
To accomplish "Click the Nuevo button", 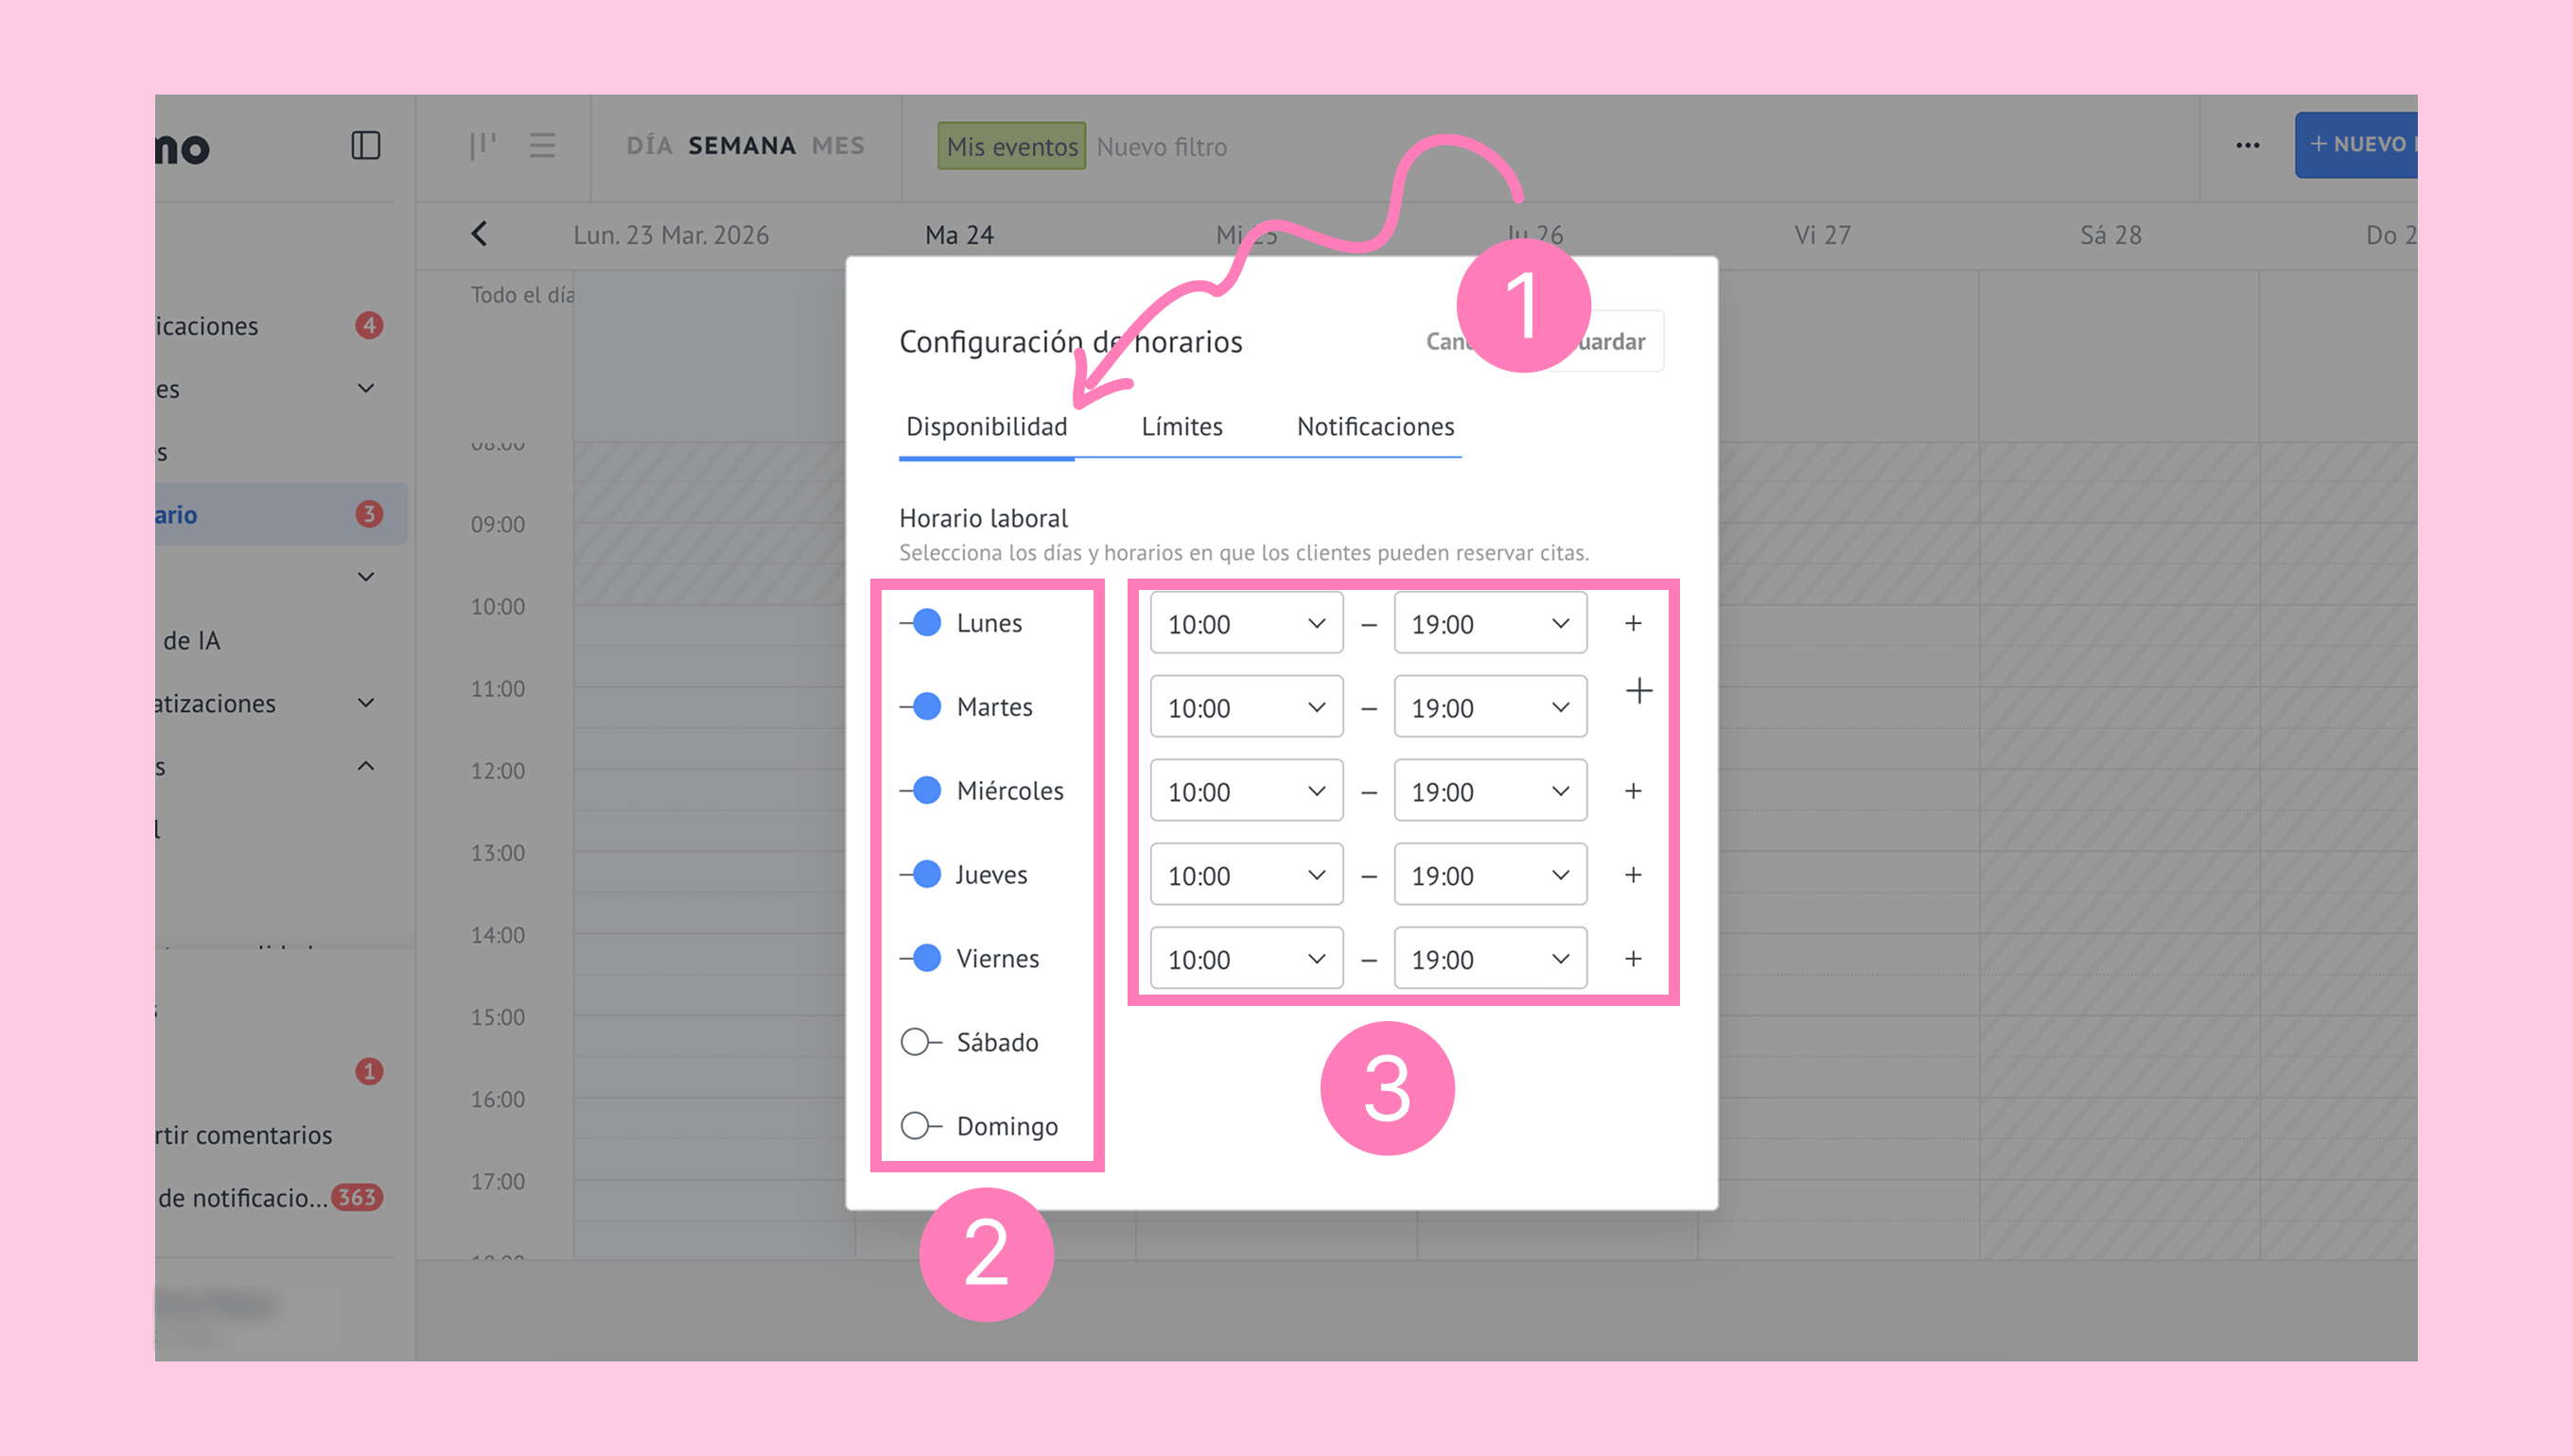I will point(2357,145).
